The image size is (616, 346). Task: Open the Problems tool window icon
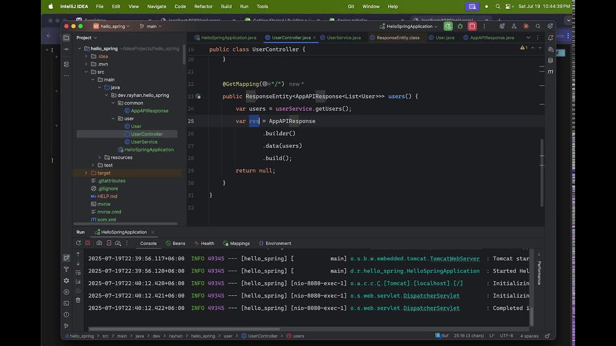66,315
